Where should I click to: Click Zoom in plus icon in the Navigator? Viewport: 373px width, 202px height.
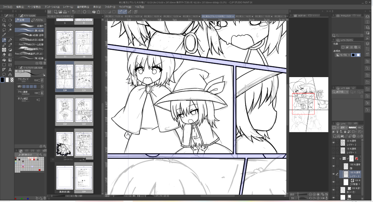point(314,194)
